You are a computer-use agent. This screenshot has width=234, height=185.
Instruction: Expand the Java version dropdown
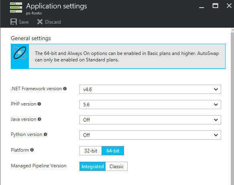tap(150, 120)
